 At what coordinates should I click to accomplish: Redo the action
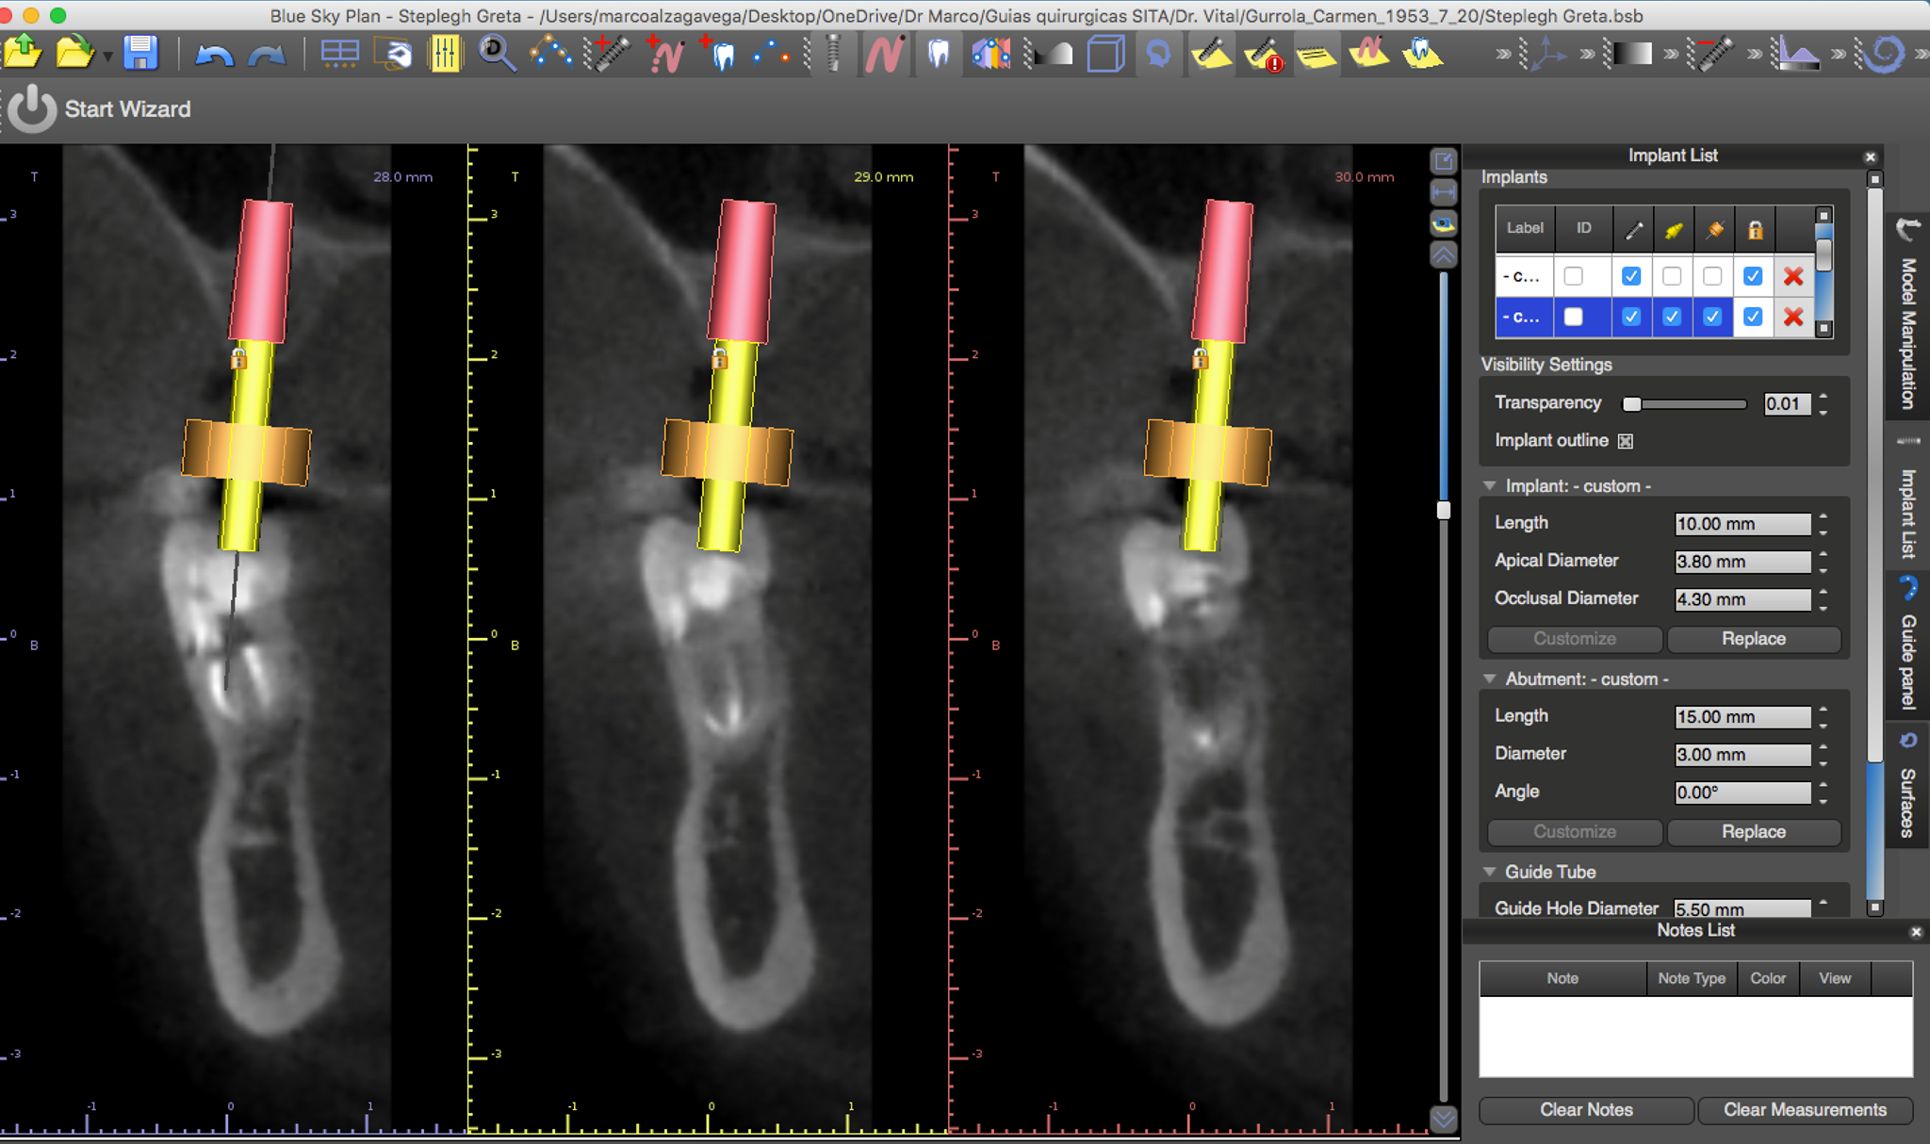267,55
